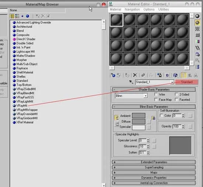Open the Navigation menu

pyautogui.click(x=132, y=9)
